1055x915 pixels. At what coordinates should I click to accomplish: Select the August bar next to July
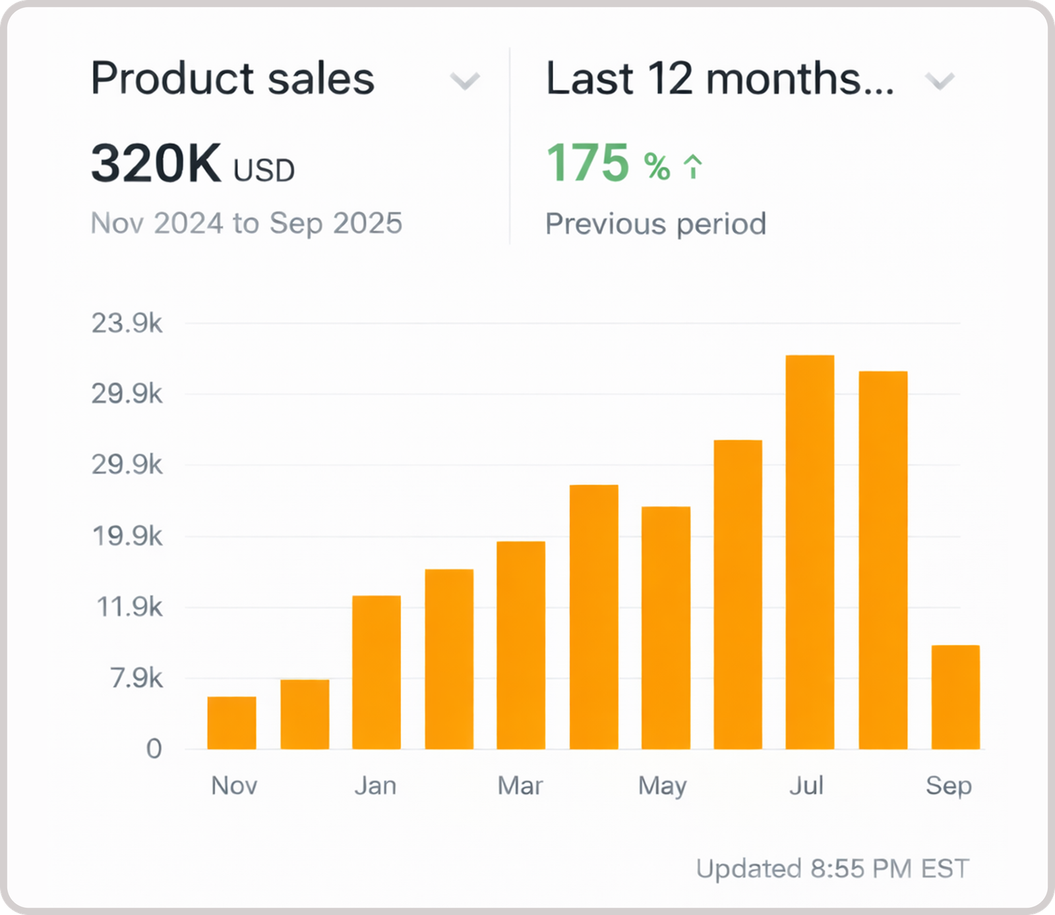pos(883,560)
